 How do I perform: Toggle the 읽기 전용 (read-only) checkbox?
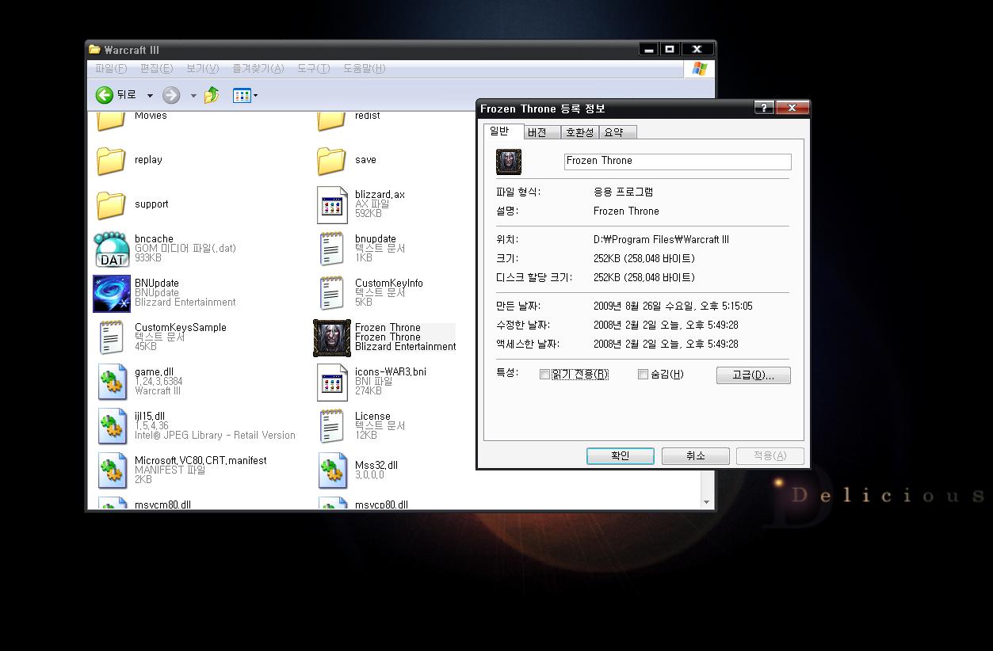point(544,375)
